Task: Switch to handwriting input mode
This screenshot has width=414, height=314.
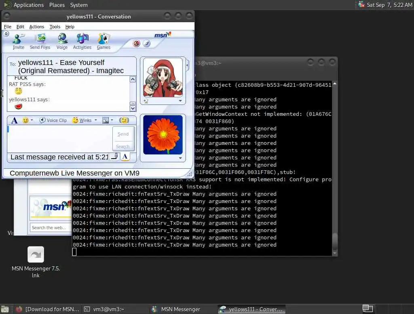Action: click(x=114, y=156)
